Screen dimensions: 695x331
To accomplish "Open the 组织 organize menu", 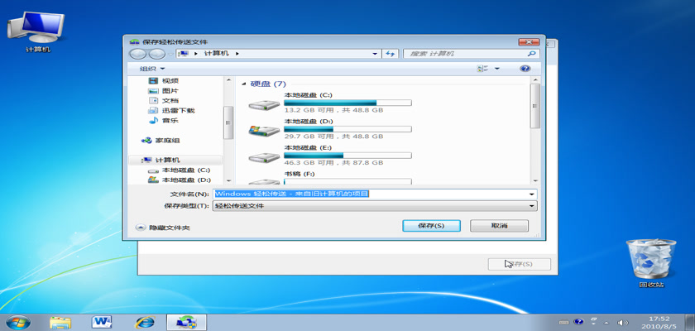I will click(x=151, y=69).
